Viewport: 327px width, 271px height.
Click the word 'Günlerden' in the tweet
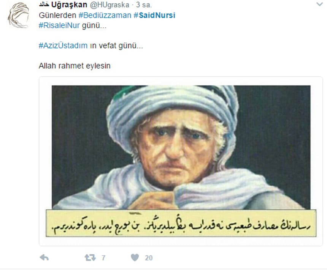[x=57, y=15]
